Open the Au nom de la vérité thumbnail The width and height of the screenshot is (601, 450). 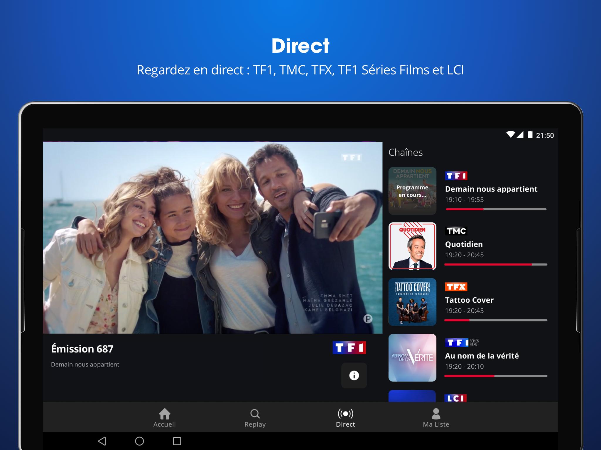(x=412, y=357)
